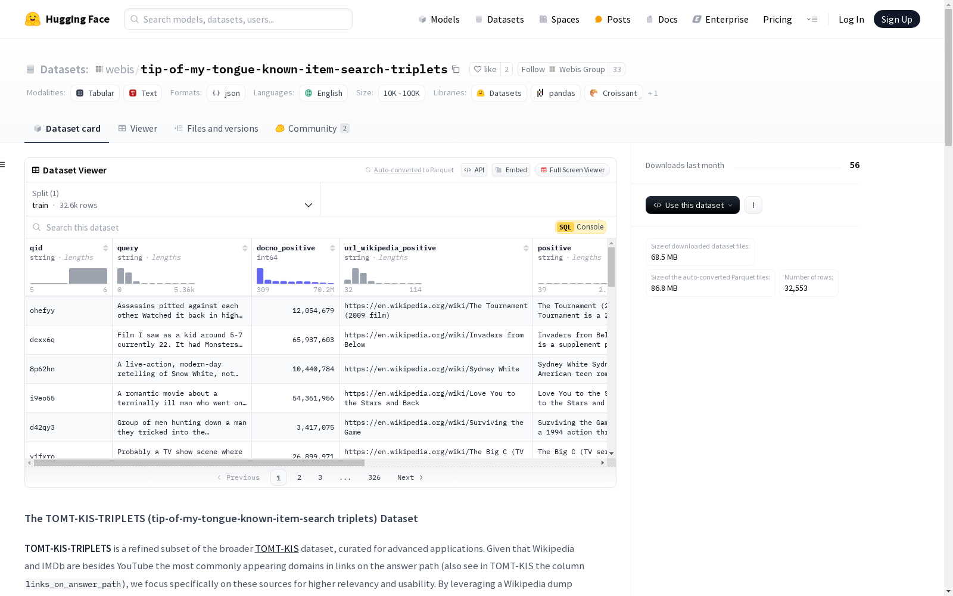The height and width of the screenshot is (596, 953).
Task: Select the pandas library tag
Action: (x=556, y=93)
